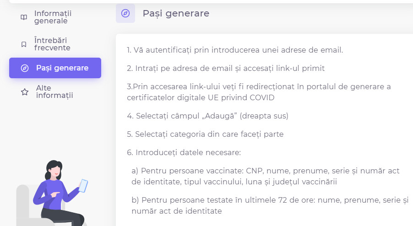Click step 2 about accessing the received link
This screenshot has height=226, width=413.
tap(226, 68)
